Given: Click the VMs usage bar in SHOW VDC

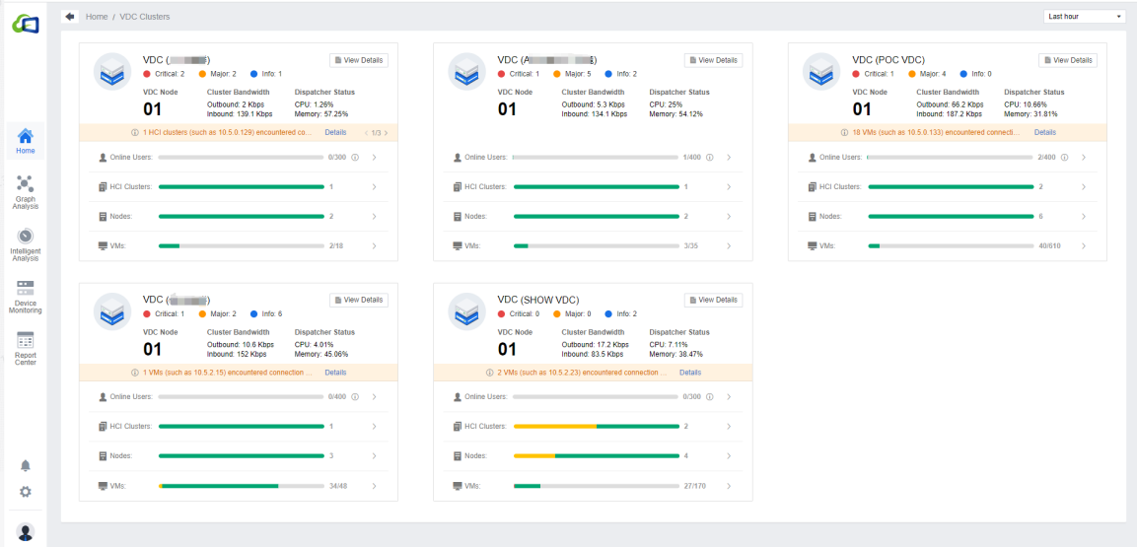Looking at the screenshot, I should (596, 486).
